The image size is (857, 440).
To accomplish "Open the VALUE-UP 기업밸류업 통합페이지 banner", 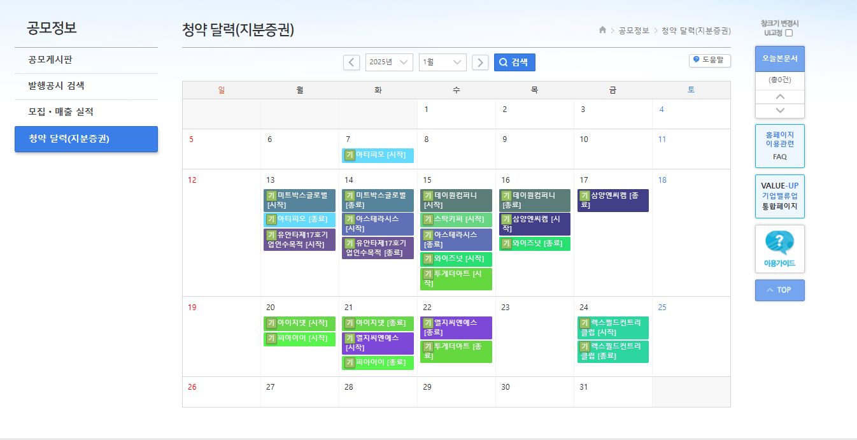I will click(x=779, y=196).
